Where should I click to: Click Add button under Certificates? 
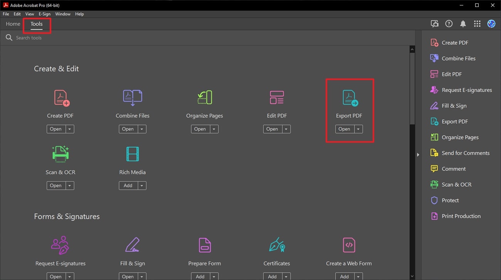coord(272,277)
